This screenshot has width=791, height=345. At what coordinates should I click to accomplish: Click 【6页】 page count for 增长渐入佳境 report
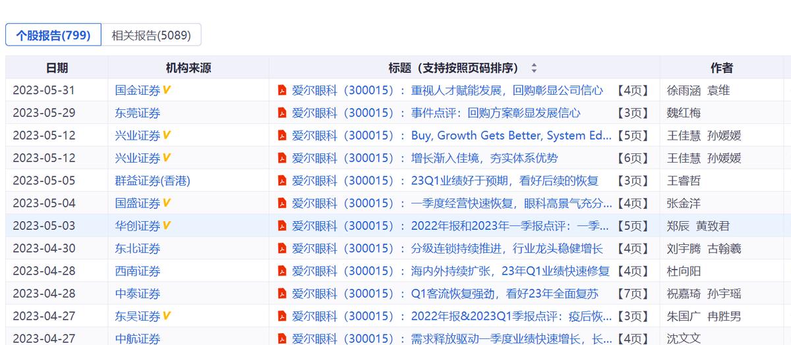(633, 158)
